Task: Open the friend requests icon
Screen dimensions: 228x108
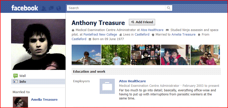Action: [44, 8]
